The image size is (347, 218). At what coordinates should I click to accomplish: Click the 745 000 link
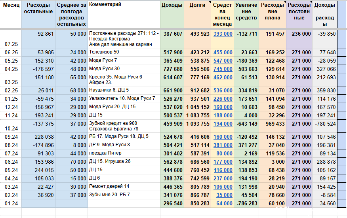click(223, 69)
